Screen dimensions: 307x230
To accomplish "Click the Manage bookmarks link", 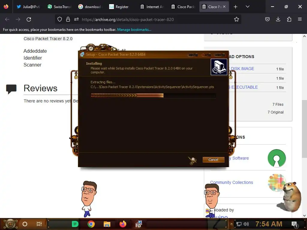I will pos(134,30).
